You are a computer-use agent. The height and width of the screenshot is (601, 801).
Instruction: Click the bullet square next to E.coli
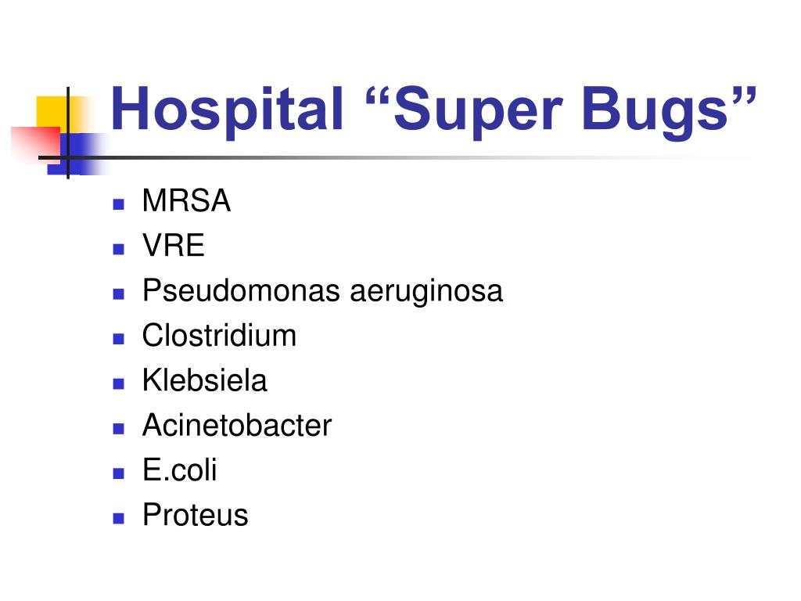(x=119, y=473)
